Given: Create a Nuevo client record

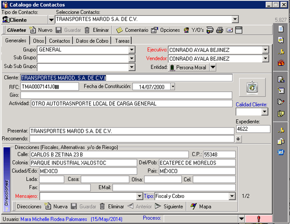Looking at the screenshot, I should pos(41,30).
